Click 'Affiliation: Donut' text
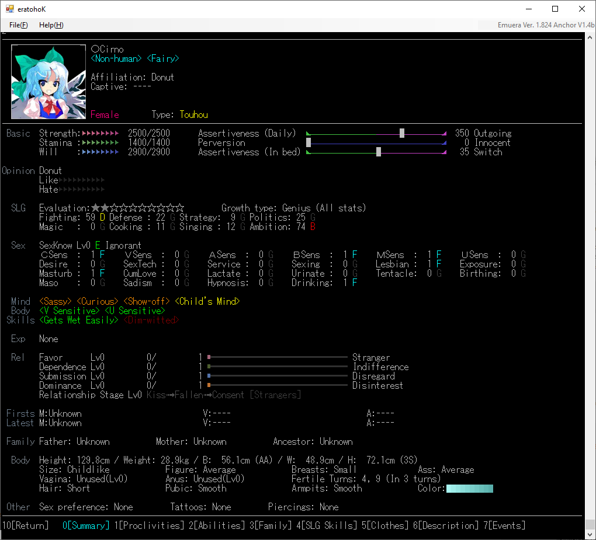This screenshot has width=596, height=540. click(132, 77)
